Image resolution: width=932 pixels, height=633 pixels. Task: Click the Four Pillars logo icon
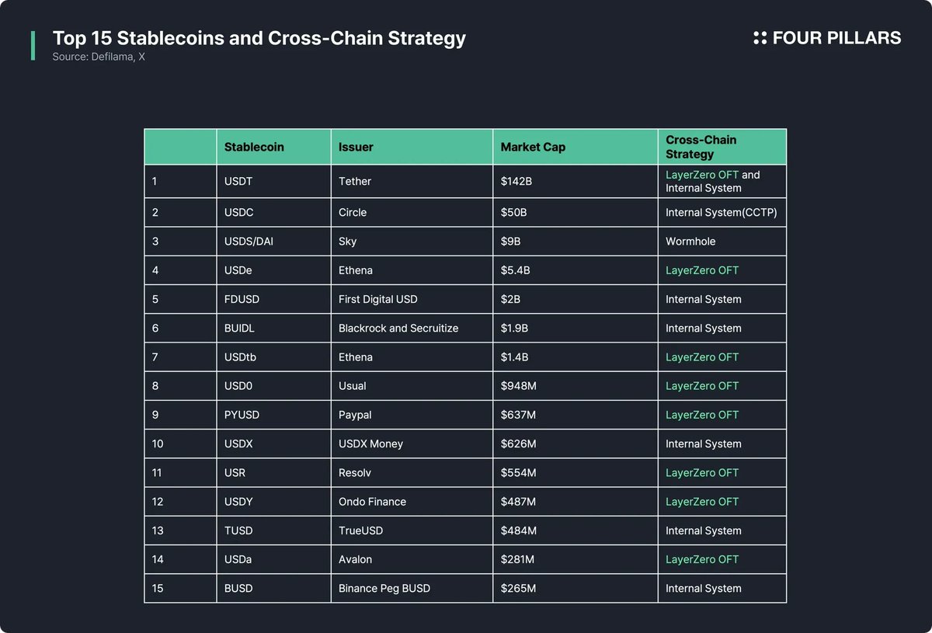click(x=760, y=38)
